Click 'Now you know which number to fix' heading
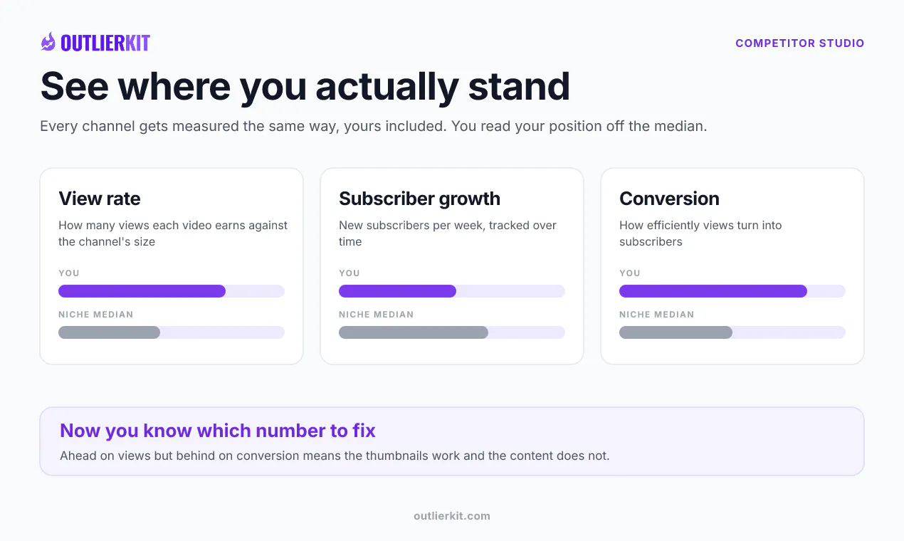The height and width of the screenshot is (541, 904). pos(218,431)
